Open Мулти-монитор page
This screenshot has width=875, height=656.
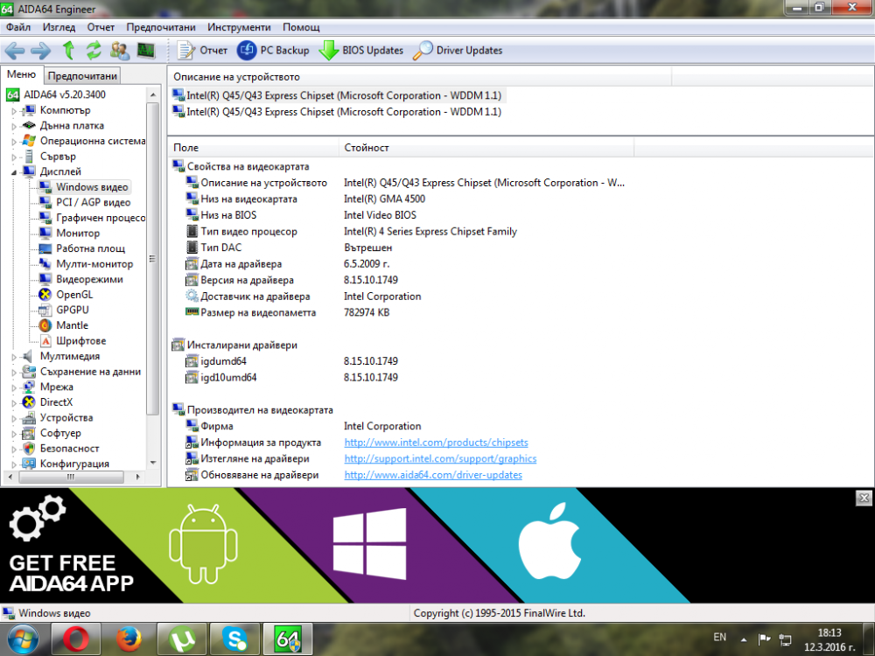(x=94, y=264)
